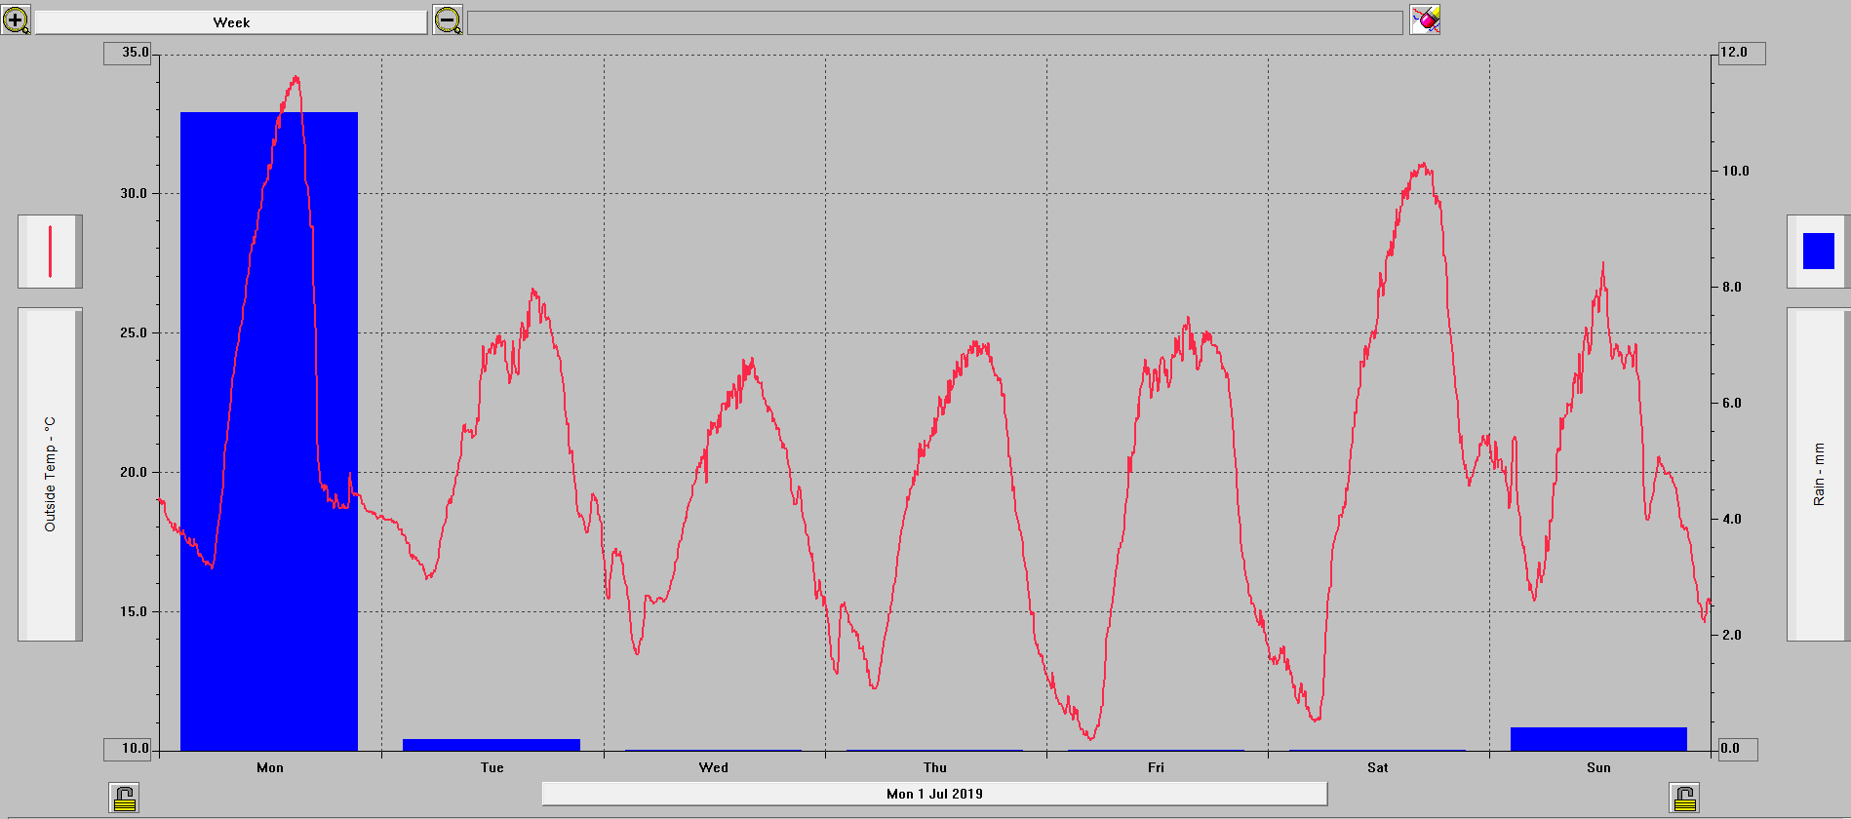Viewport: 1851px width, 819px height.
Task: Open the plot color settings icon
Action: (x=1425, y=19)
